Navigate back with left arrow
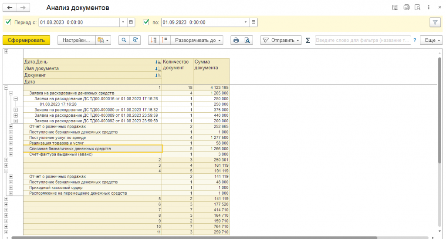446x239 pixels. (10, 8)
